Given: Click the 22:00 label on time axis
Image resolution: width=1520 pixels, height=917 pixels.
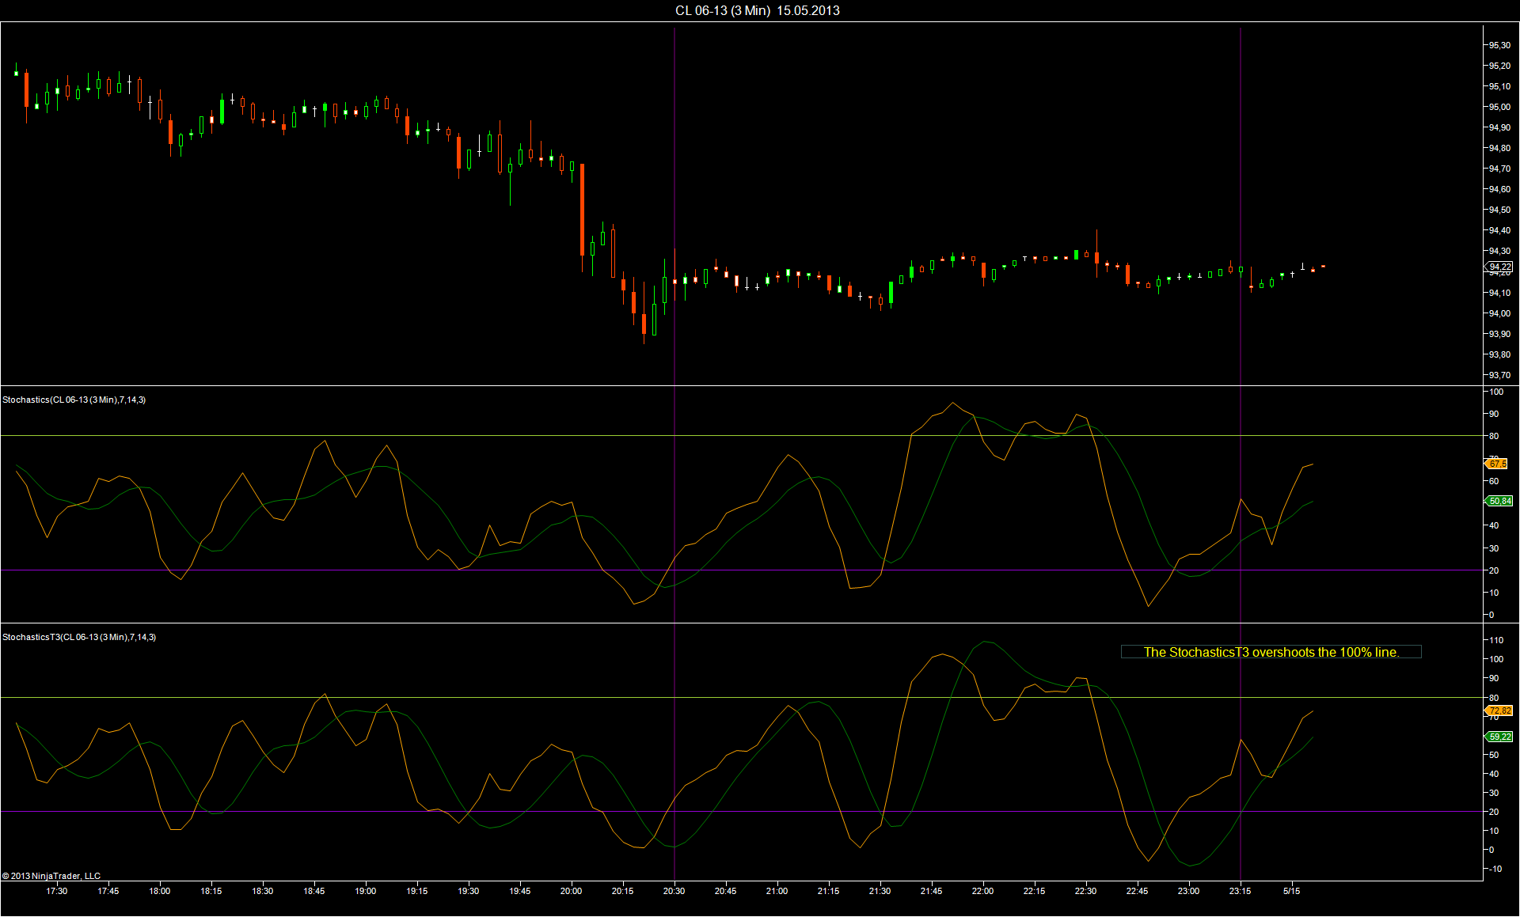Looking at the screenshot, I should point(982,891).
